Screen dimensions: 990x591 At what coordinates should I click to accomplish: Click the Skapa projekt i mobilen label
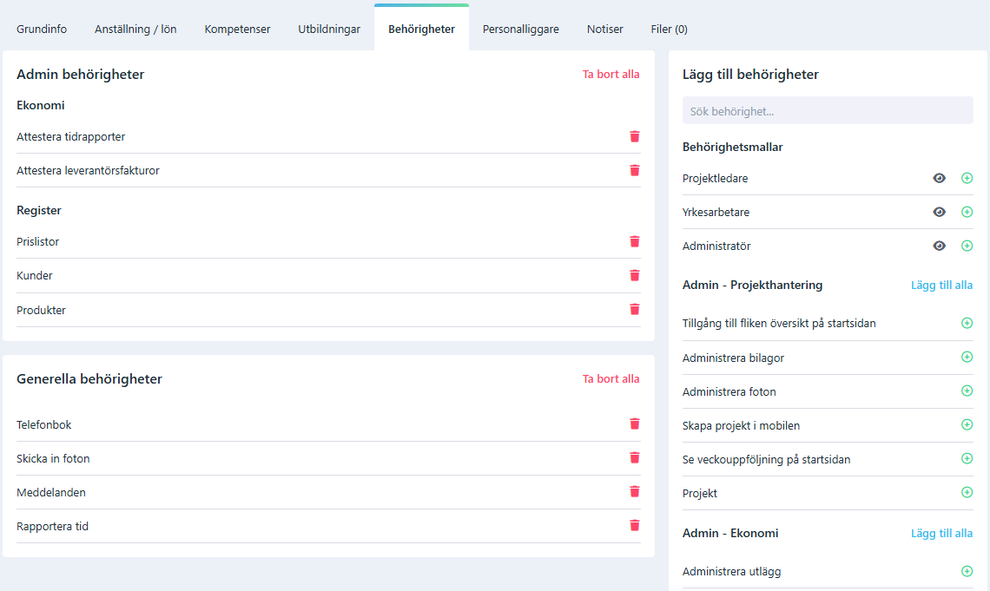[x=742, y=426]
